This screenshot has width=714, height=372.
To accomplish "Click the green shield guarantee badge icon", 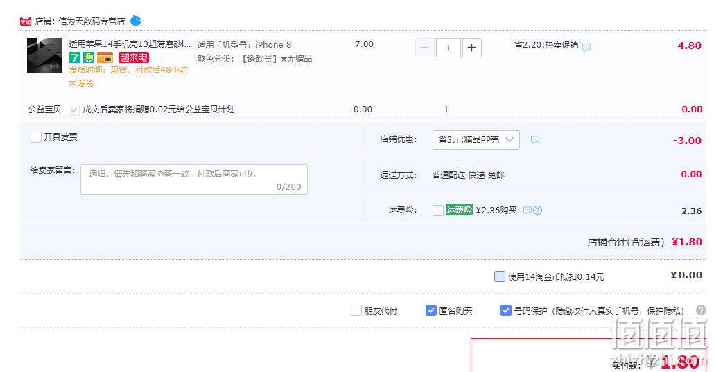I will tap(88, 57).
